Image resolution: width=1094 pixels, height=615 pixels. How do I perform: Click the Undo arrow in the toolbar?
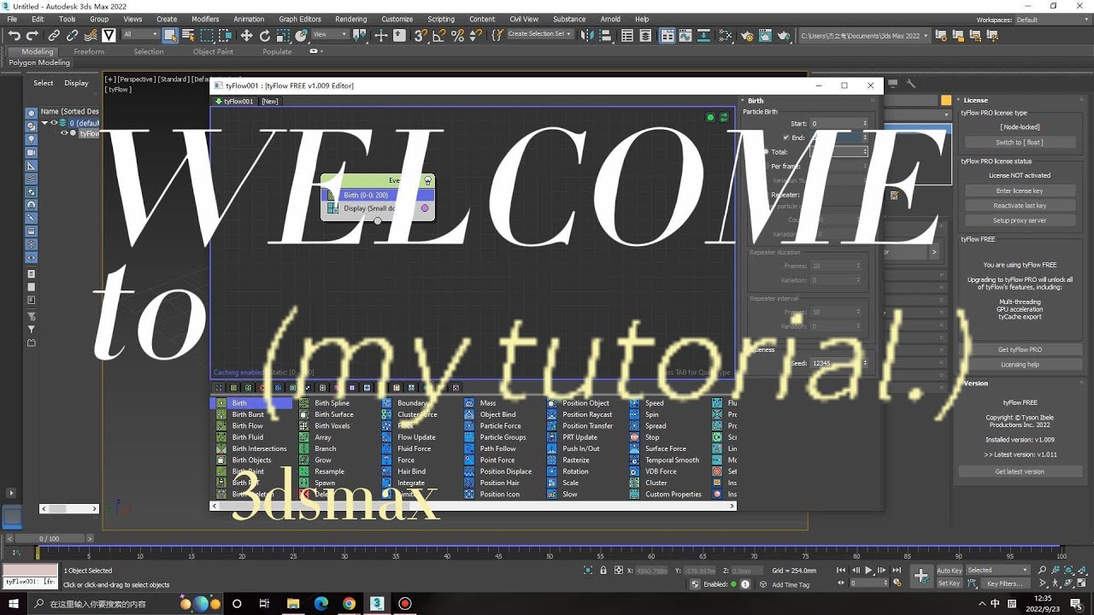click(x=15, y=35)
